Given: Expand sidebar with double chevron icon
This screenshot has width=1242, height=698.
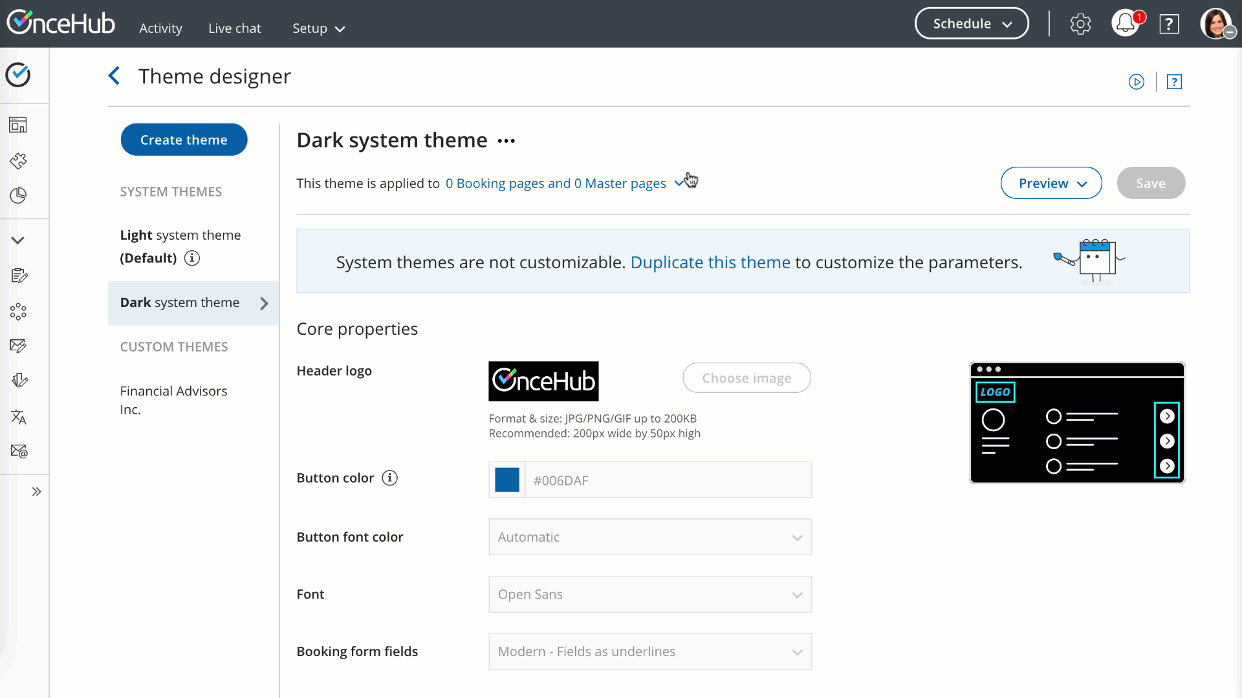Looking at the screenshot, I should (36, 492).
